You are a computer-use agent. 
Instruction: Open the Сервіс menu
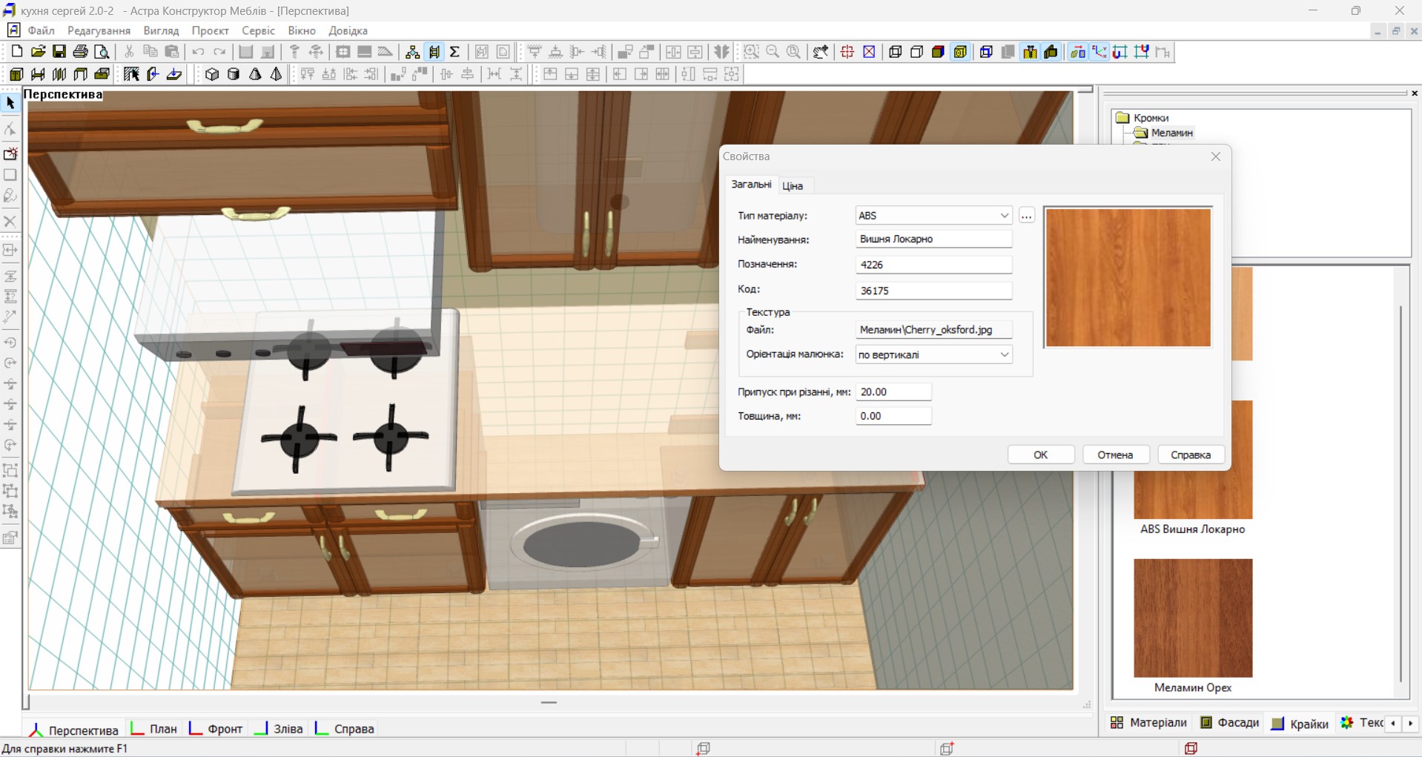point(258,30)
